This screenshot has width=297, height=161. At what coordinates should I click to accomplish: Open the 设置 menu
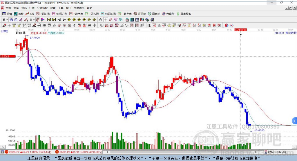click(x=53, y=8)
